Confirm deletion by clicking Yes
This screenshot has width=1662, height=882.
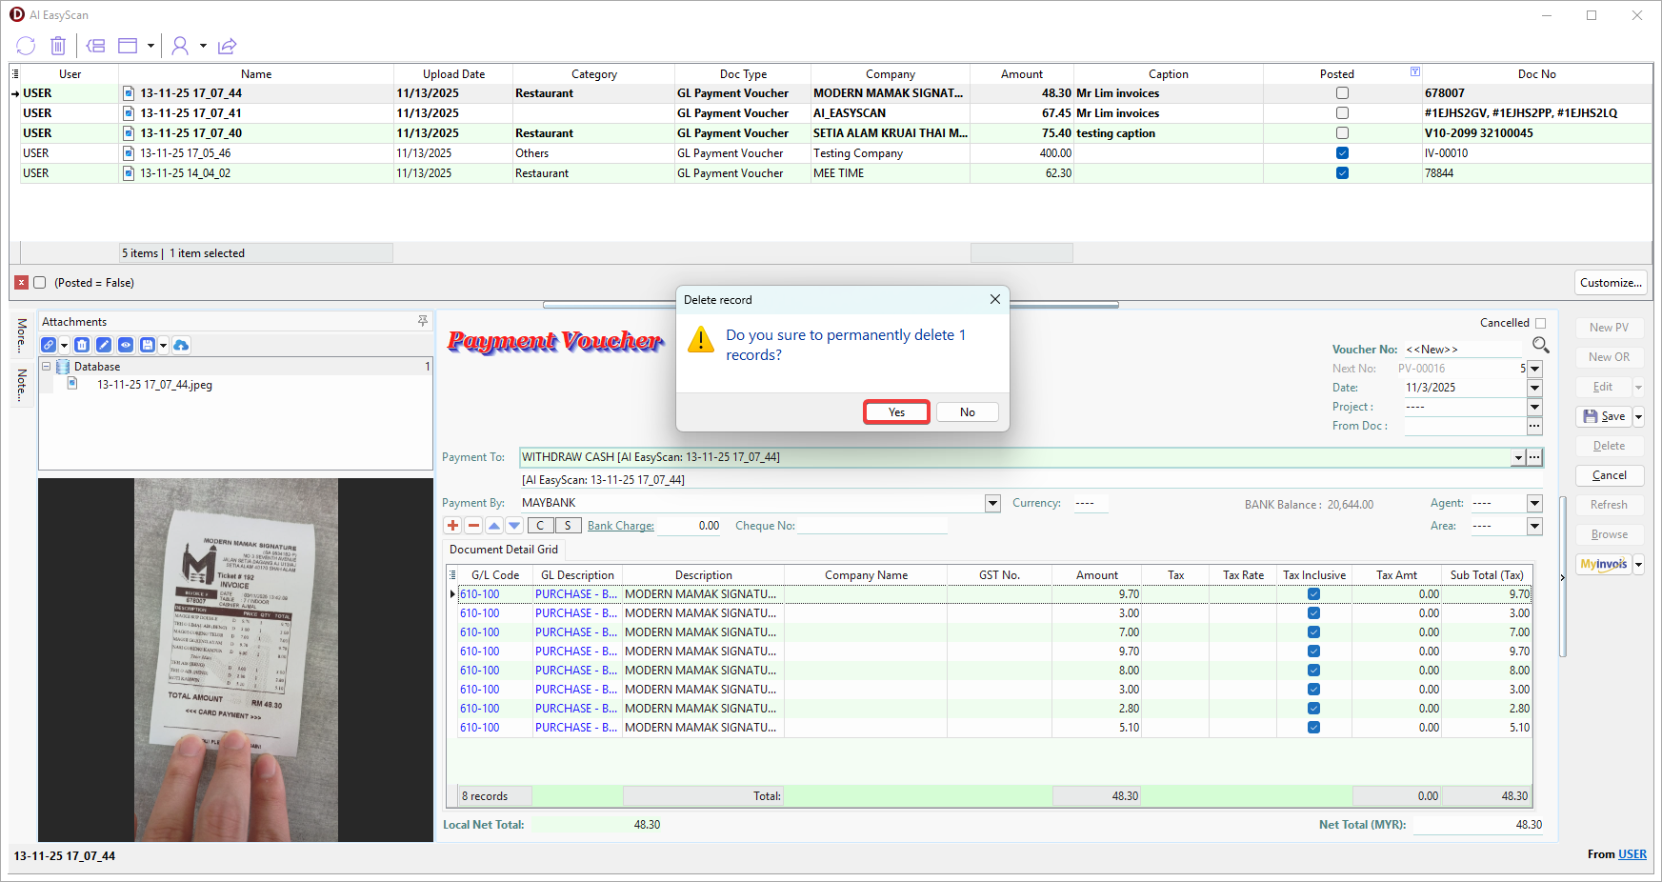pyautogui.click(x=896, y=412)
